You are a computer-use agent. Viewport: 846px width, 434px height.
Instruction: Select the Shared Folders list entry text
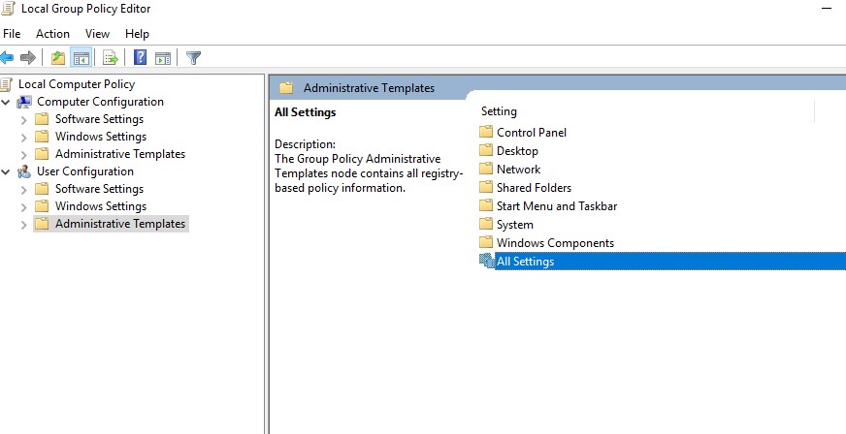535,187
